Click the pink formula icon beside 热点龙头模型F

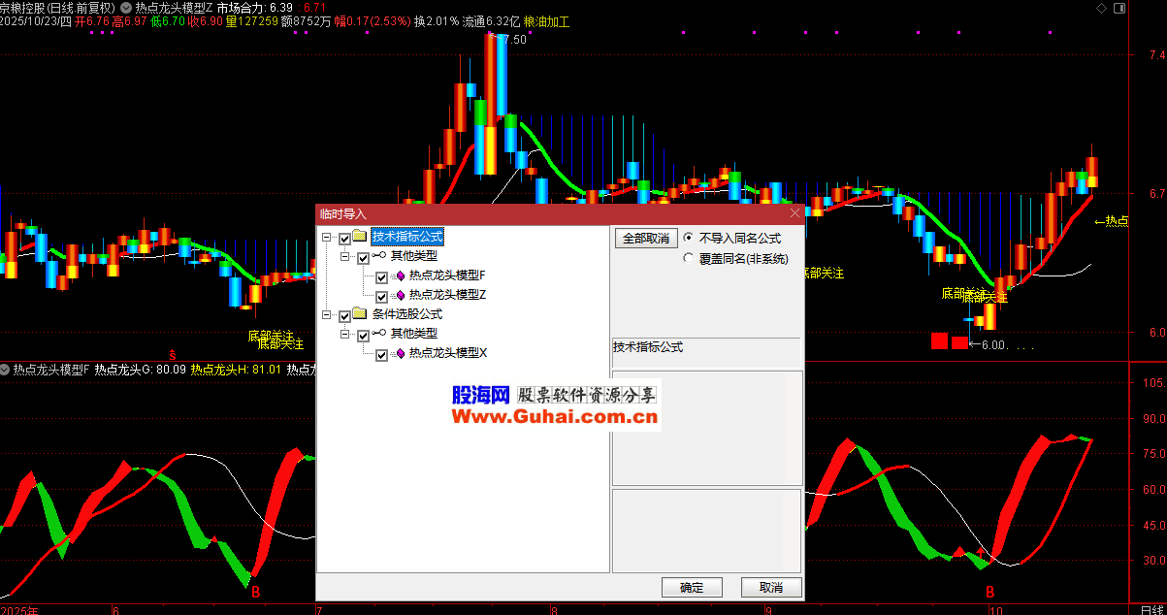[x=399, y=276]
